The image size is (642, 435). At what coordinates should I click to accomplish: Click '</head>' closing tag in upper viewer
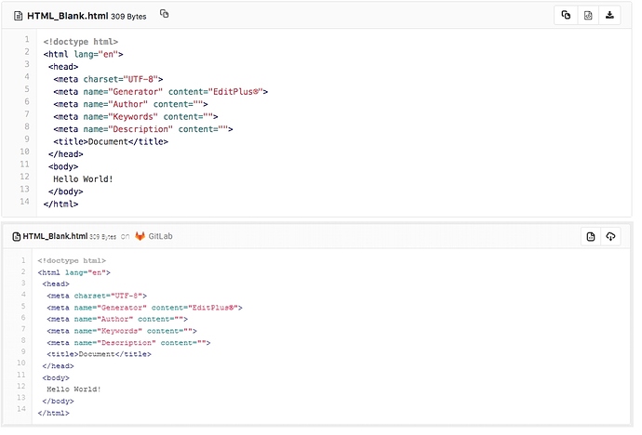(67, 156)
